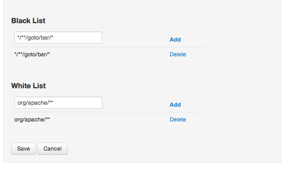Click the White List section heading
Viewport: 282px width, 171px height.
[28, 85]
